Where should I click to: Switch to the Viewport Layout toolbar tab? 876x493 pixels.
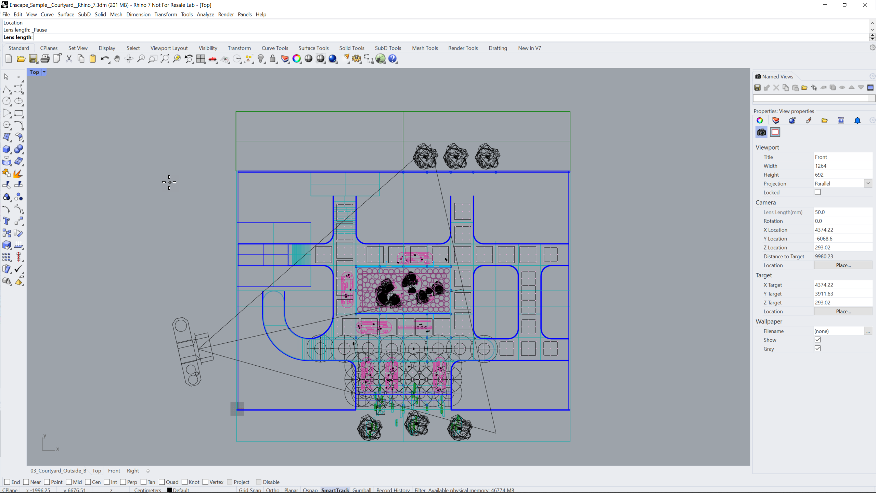[169, 48]
